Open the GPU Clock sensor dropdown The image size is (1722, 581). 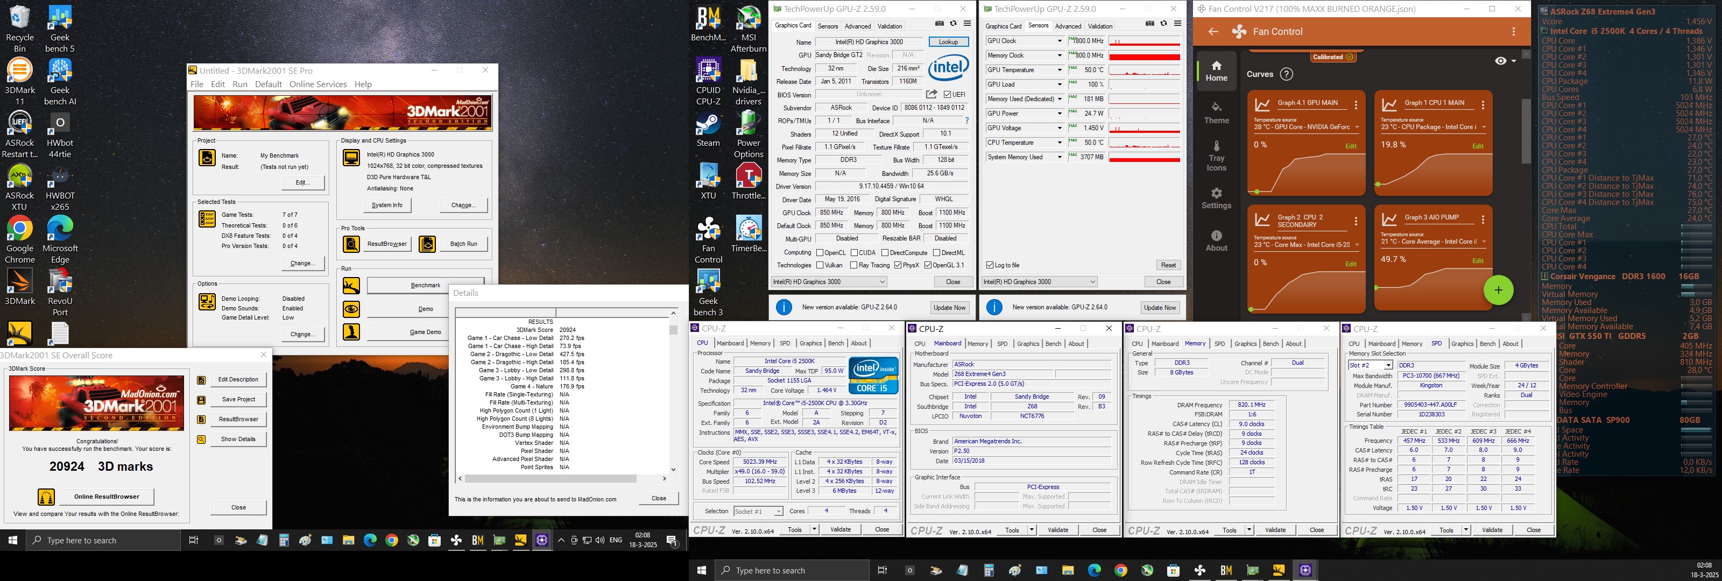pos(1059,41)
